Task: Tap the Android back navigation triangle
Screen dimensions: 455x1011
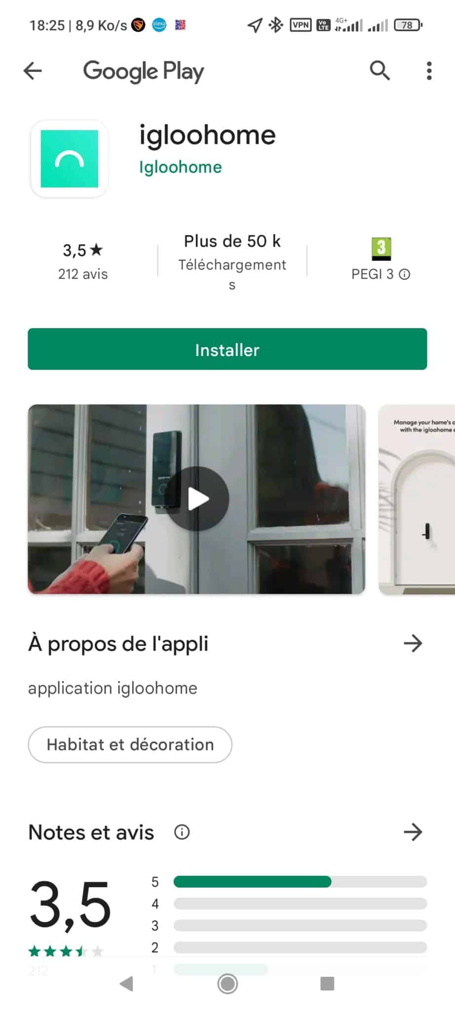Action: point(127,984)
